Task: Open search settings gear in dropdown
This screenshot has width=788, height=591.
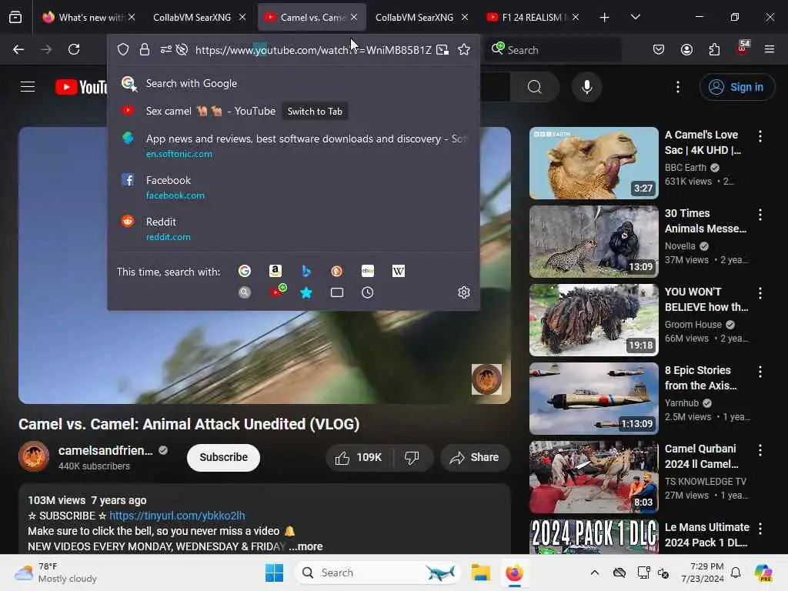Action: [x=464, y=292]
